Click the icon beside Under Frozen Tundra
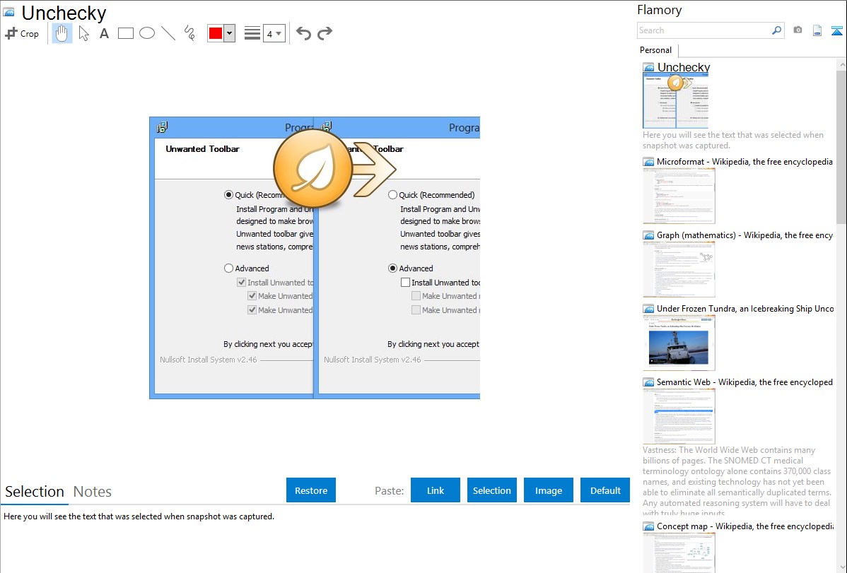Screen dimensions: 847x573 click(648, 309)
